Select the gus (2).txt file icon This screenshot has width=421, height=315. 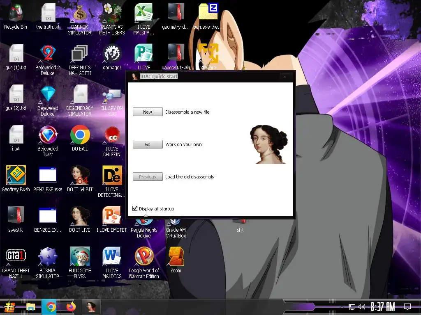click(x=16, y=94)
